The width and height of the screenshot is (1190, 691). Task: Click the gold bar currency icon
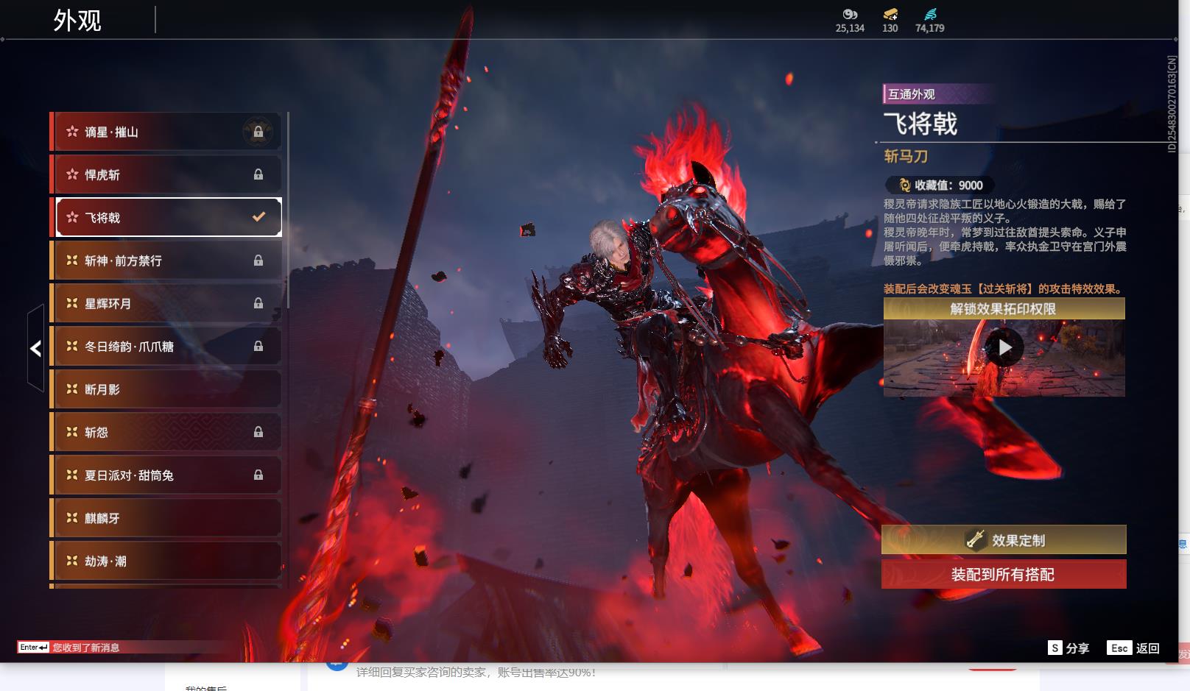890,14
